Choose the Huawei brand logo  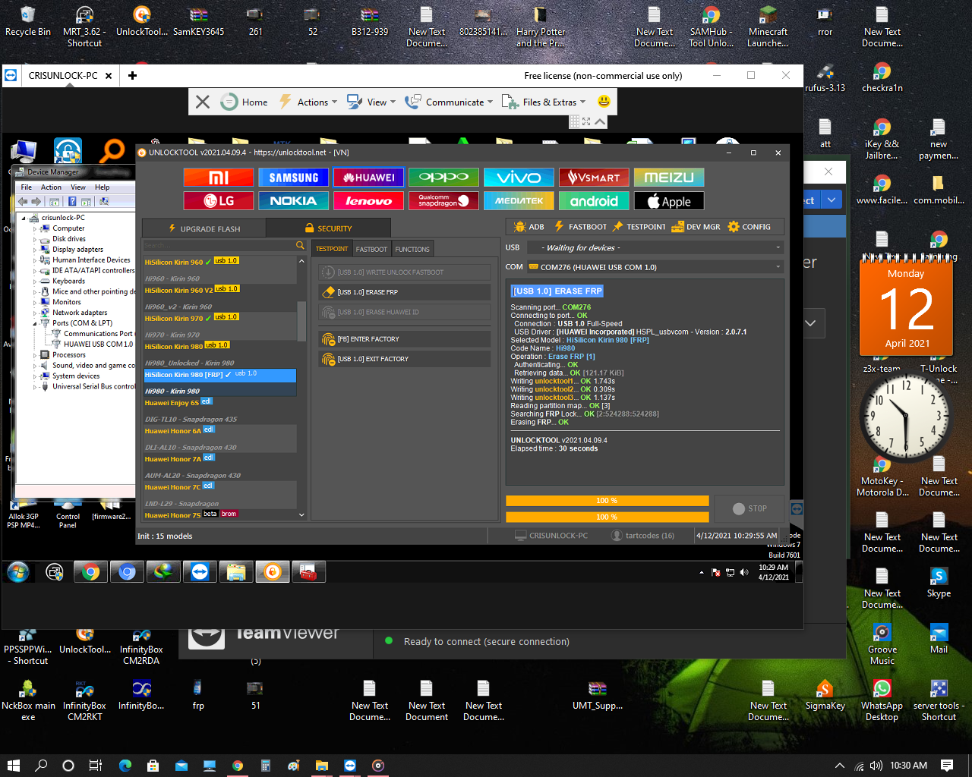point(369,177)
